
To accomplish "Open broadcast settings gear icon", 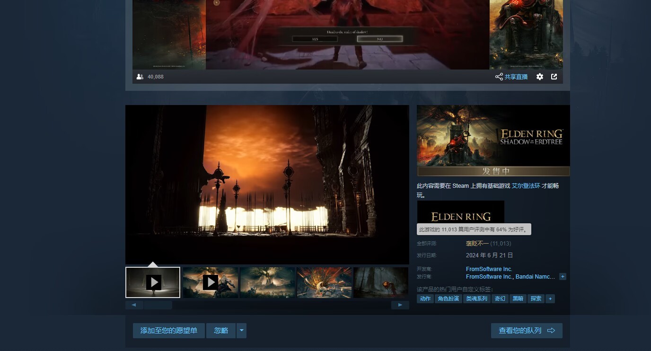I will coord(540,77).
